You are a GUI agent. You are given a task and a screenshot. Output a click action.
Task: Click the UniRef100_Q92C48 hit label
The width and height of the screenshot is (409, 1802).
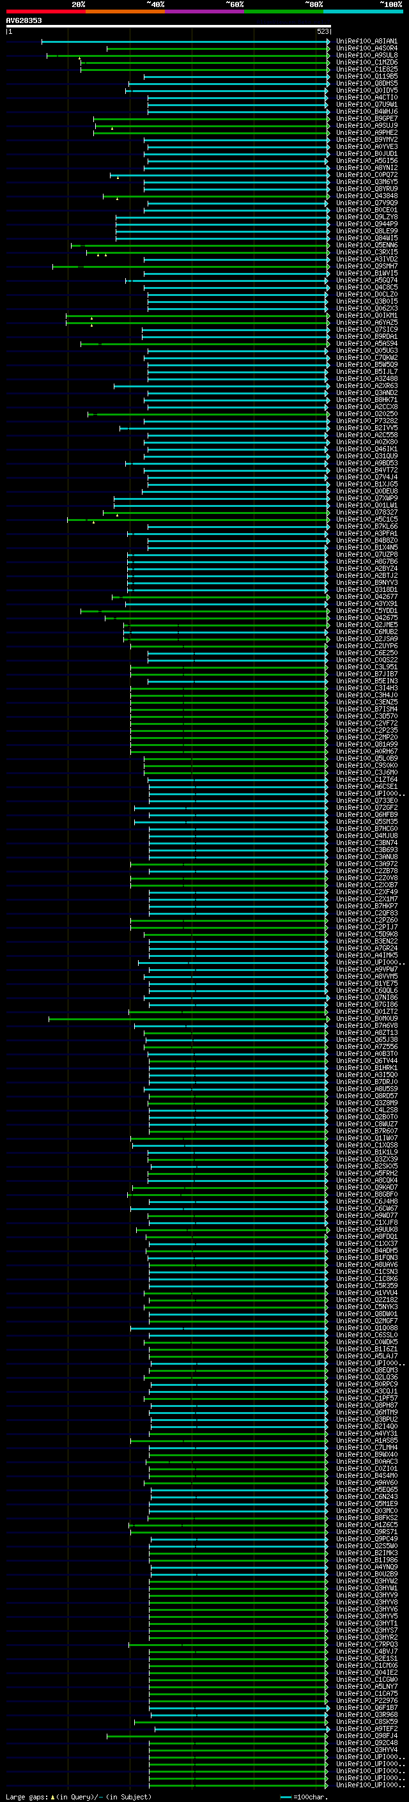[367, 1743]
